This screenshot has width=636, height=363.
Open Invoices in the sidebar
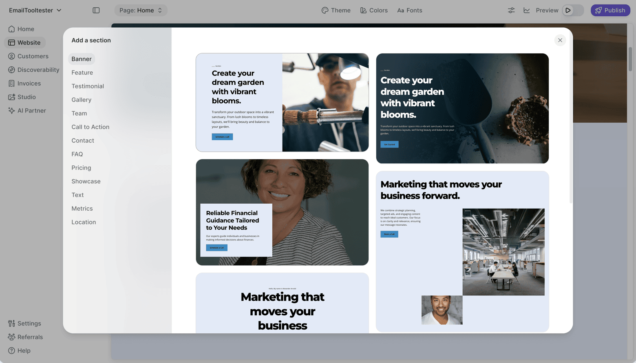click(29, 84)
